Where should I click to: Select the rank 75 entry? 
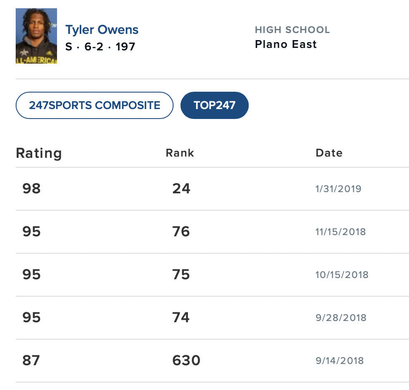click(181, 275)
